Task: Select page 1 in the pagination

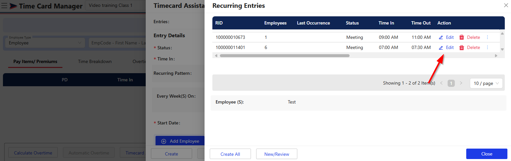Action: coord(451,83)
